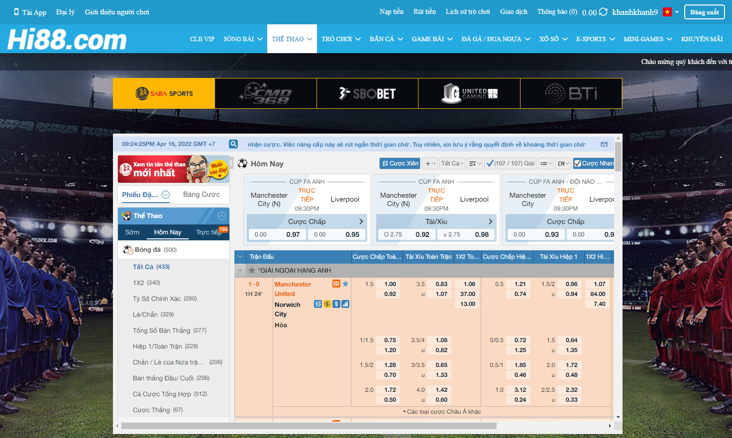Click the search magnifier icon

(x=233, y=144)
